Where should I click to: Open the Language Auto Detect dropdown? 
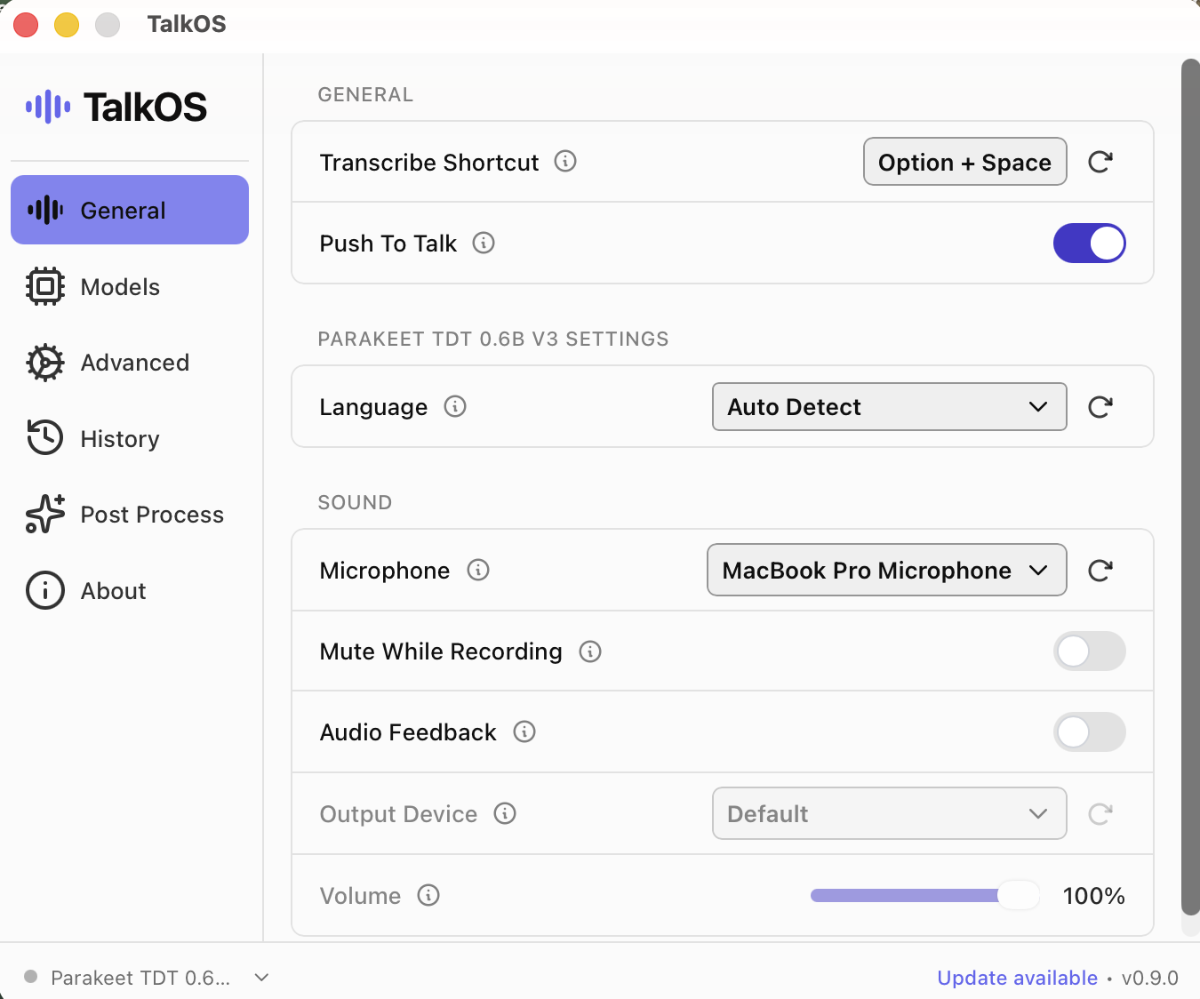pos(890,407)
